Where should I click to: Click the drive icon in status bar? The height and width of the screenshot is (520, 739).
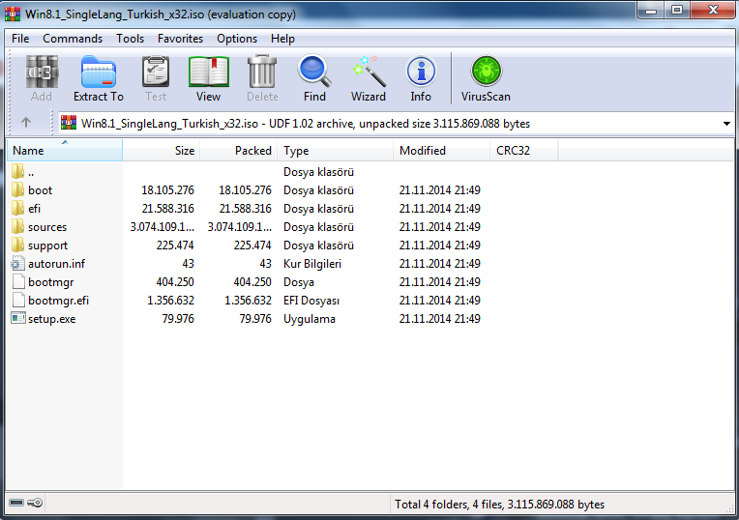click(16, 503)
